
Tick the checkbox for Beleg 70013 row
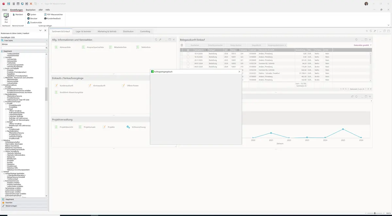[188, 53]
